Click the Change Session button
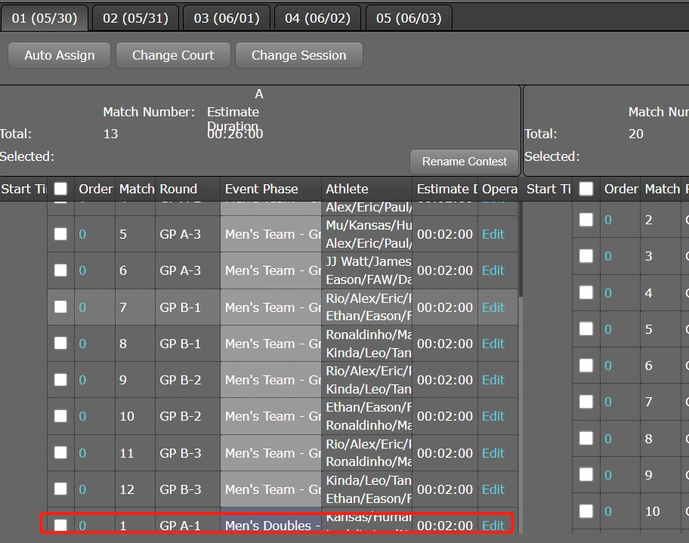Viewport: 689px width, 543px height. coord(298,55)
